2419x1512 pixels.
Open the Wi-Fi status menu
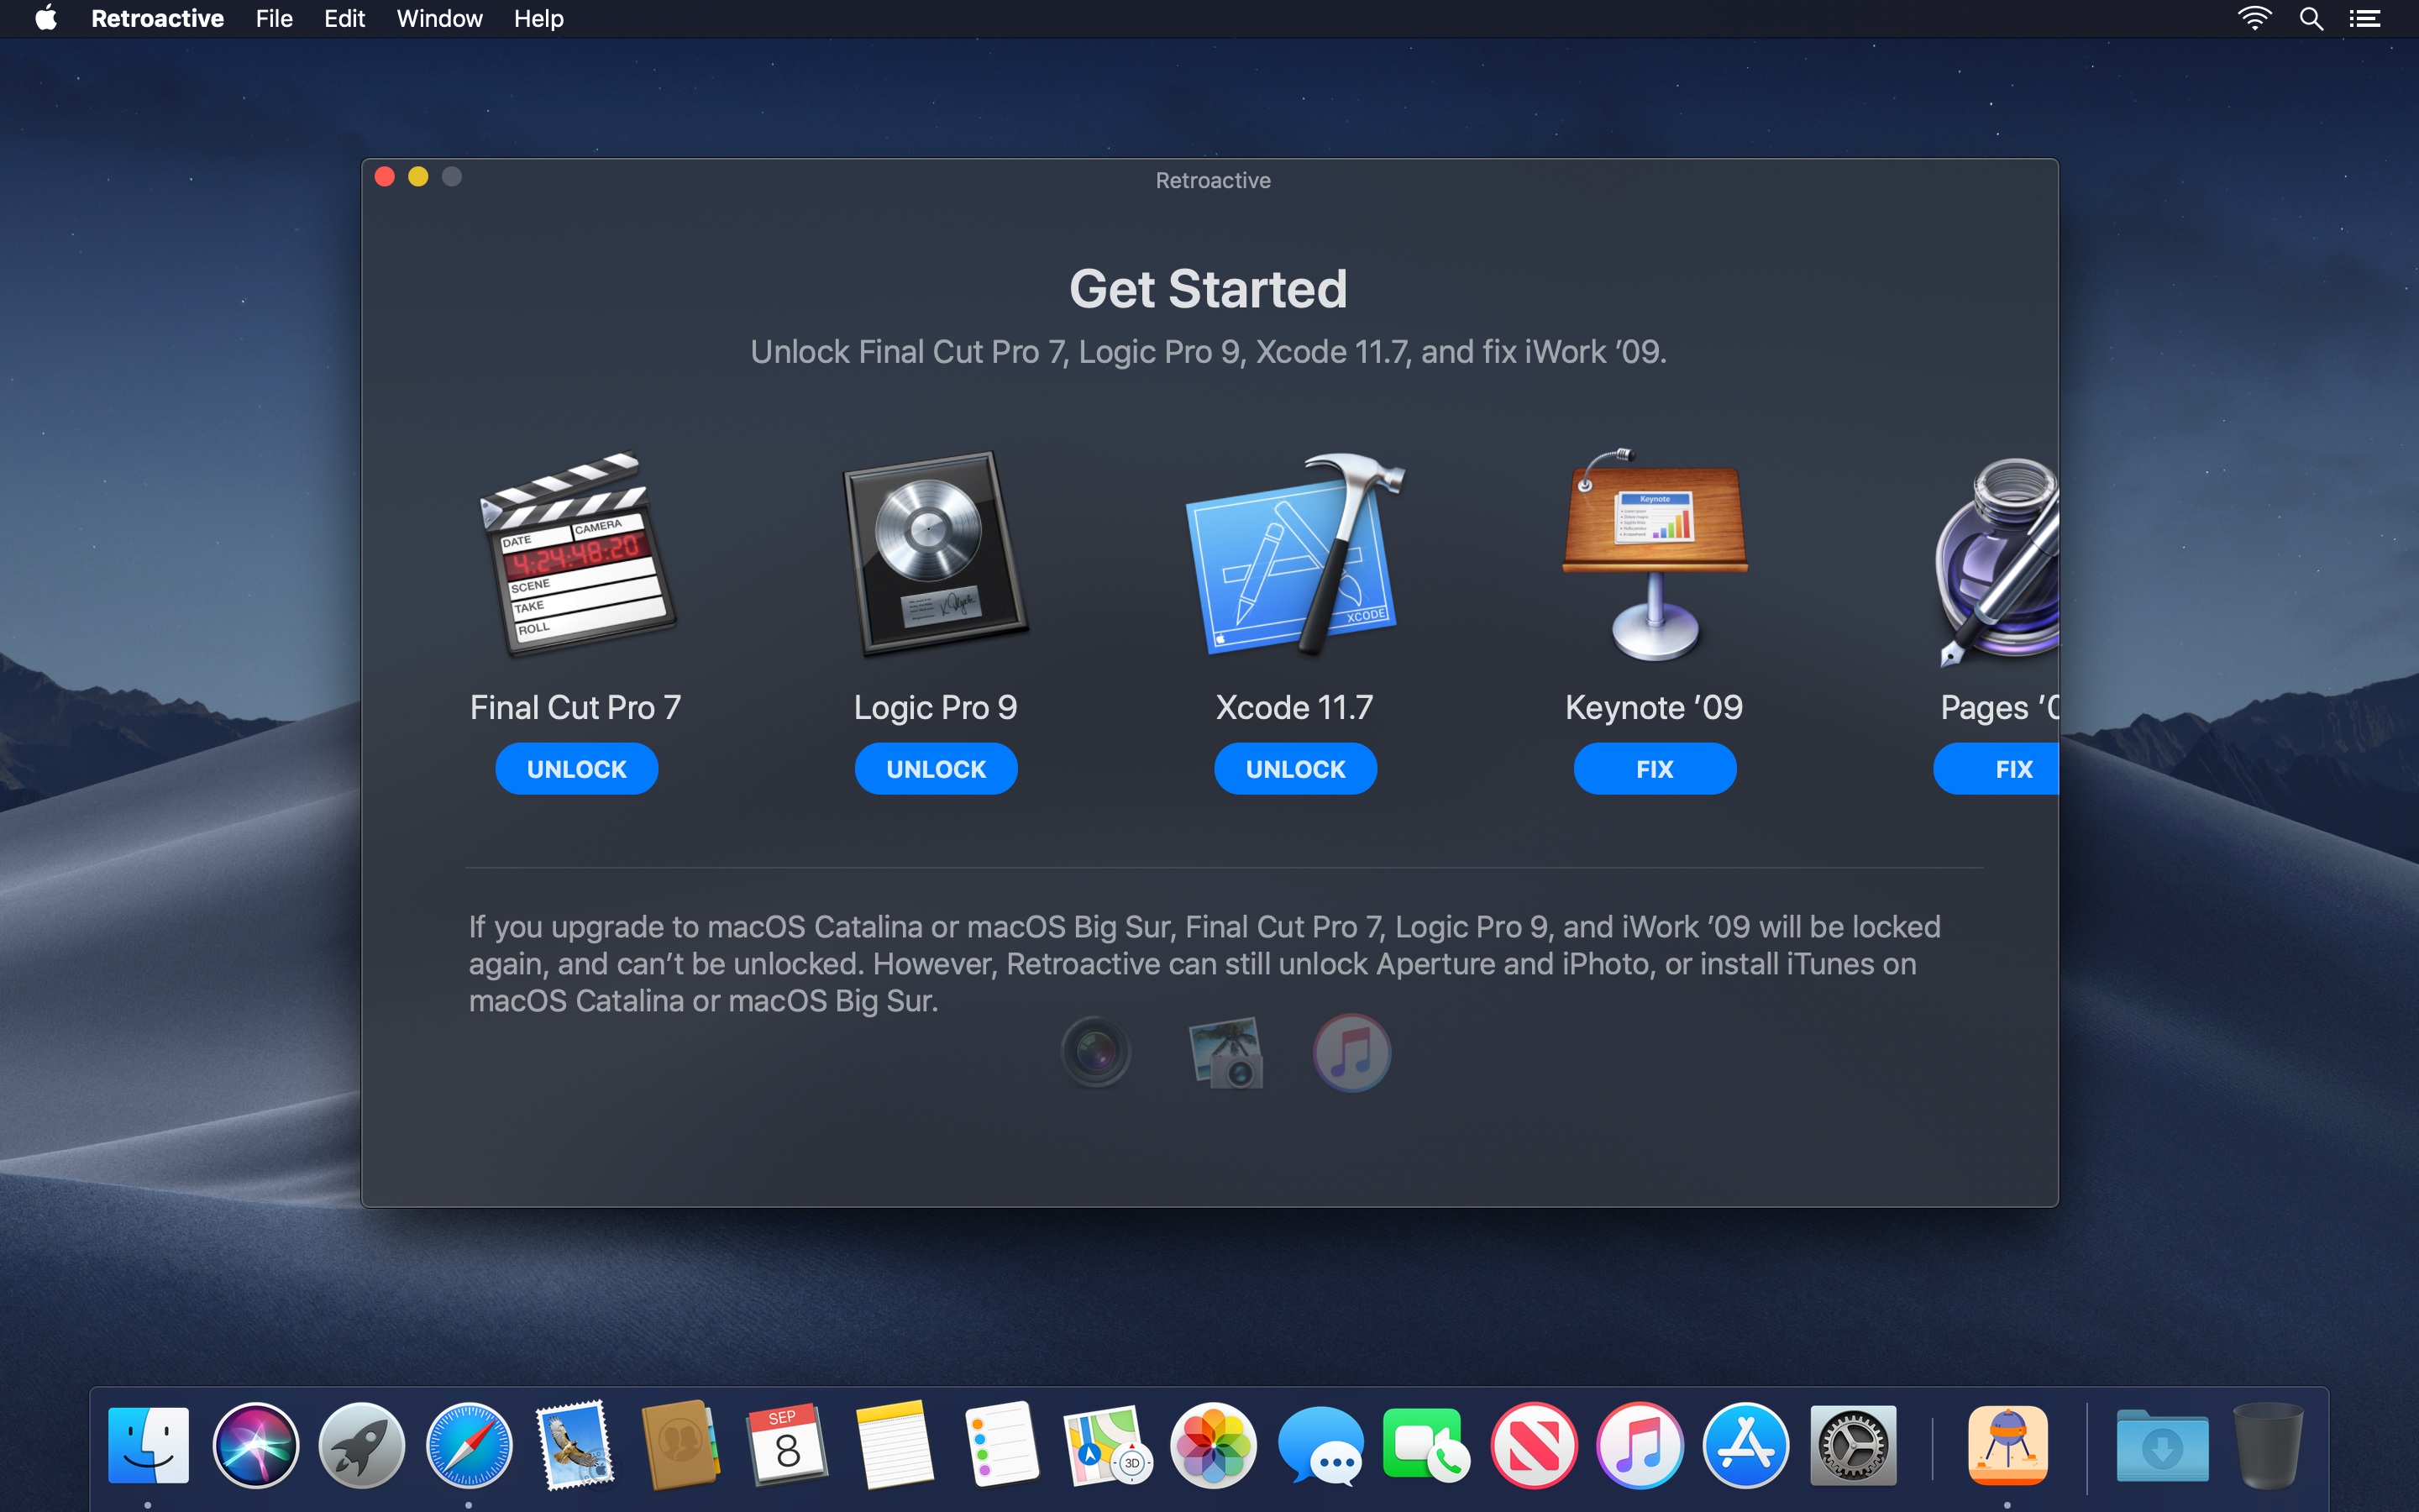[2254, 19]
